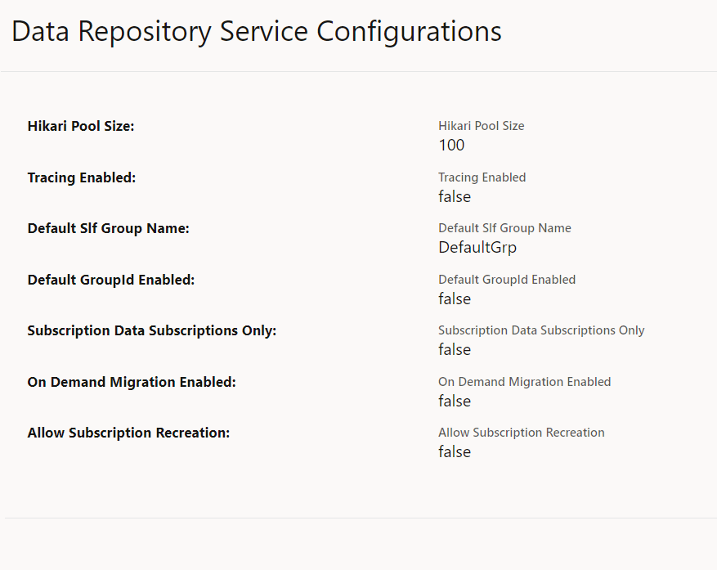Click the Hikari Pool Size value 100
This screenshot has height=570, width=717.
[x=450, y=146]
